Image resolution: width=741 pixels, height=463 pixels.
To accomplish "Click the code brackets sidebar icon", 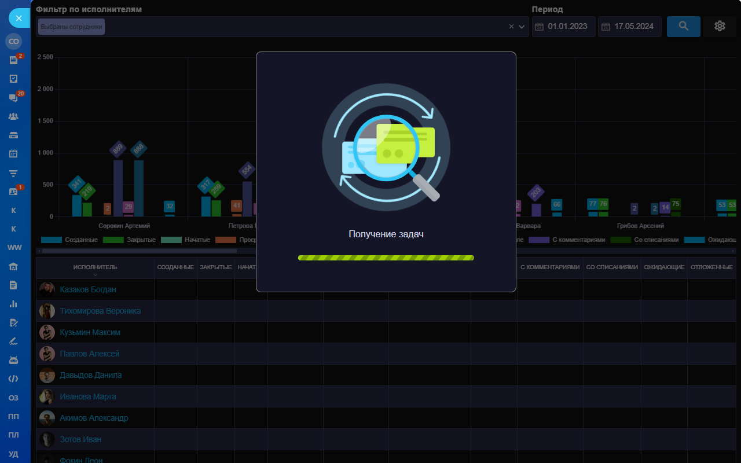I will (x=13, y=379).
